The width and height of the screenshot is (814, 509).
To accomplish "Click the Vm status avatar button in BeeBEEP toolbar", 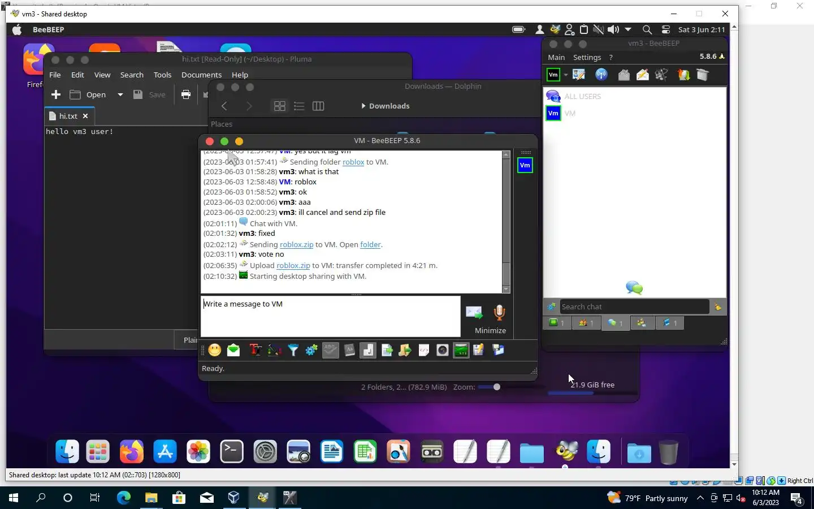I will coord(553,75).
